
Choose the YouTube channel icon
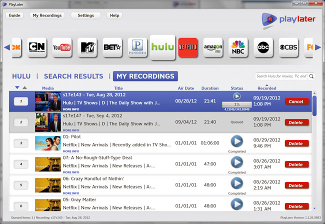tap(62, 47)
